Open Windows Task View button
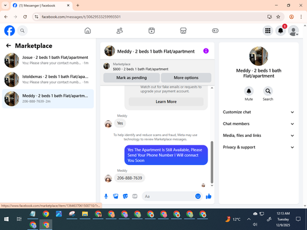This screenshot has width=307, height=230. [19, 219]
